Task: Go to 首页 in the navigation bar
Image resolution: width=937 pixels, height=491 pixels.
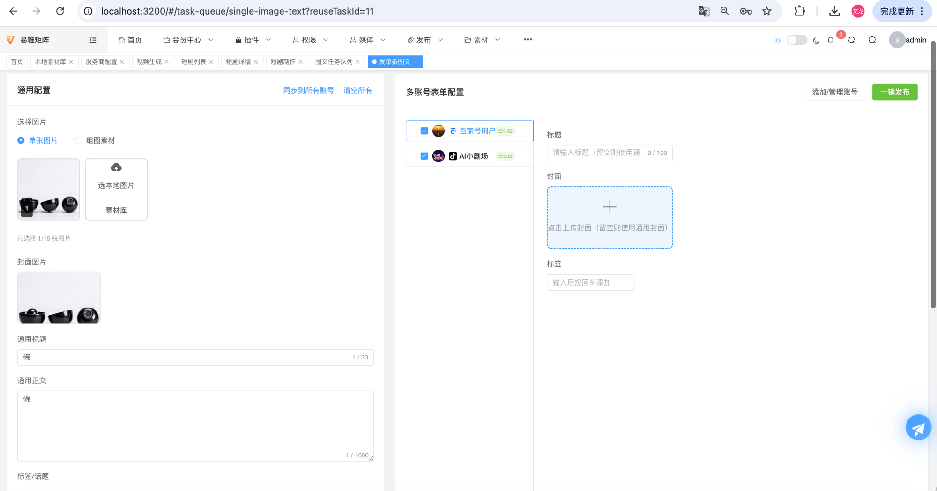Action: [130, 40]
